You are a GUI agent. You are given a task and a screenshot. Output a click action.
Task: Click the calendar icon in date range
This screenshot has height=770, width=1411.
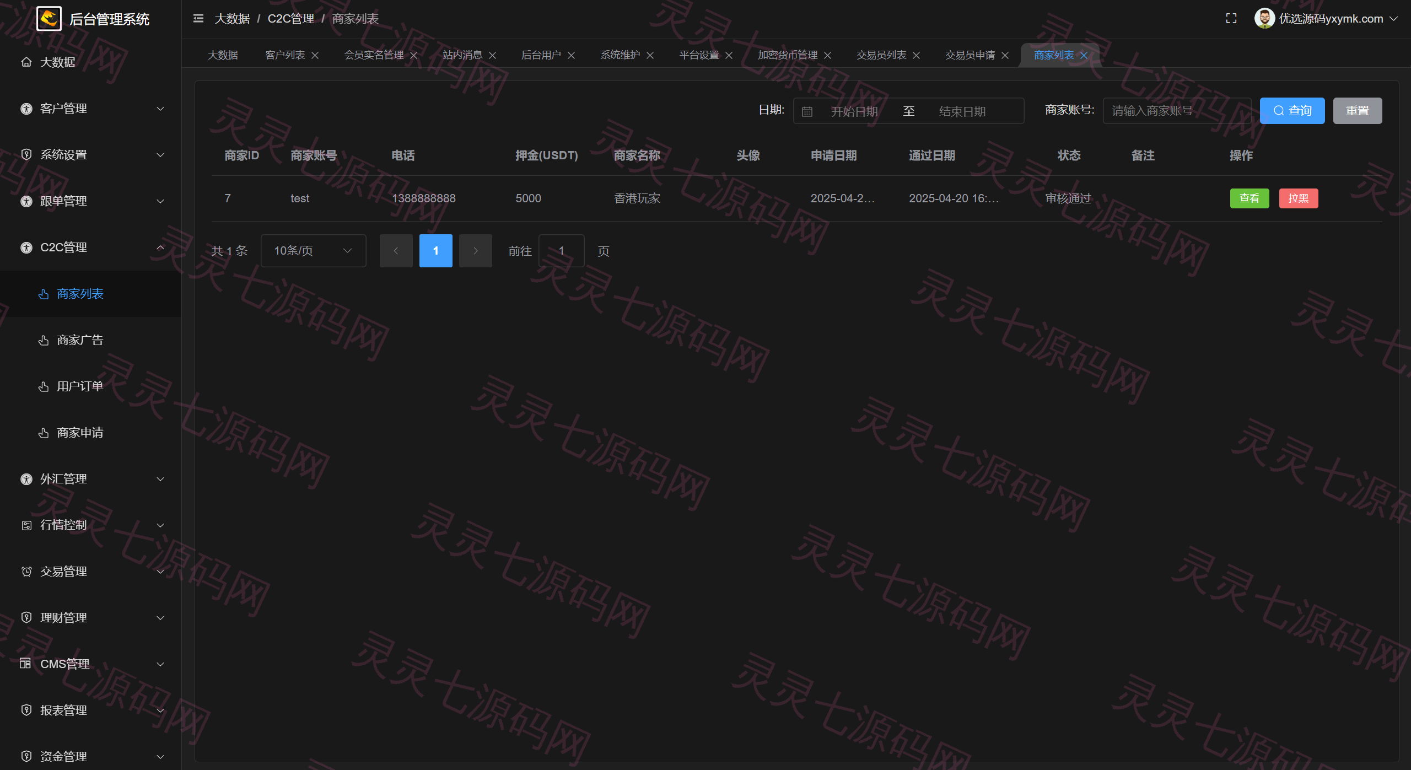pyautogui.click(x=807, y=112)
